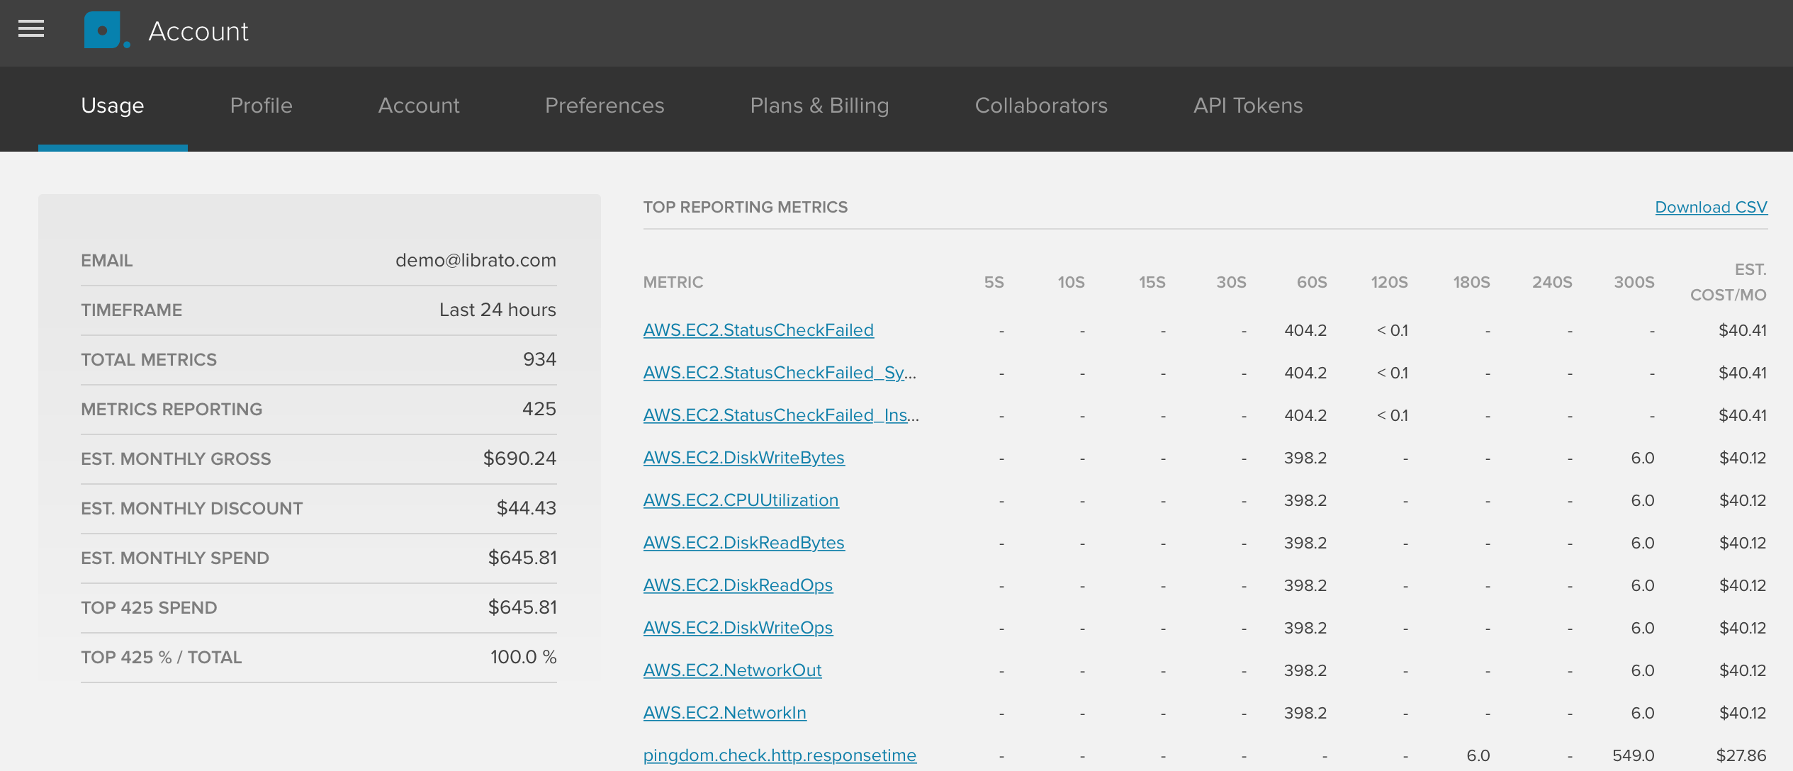Click the $27.86 cost in pingdom row
The image size is (1793, 771).
click(x=1741, y=755)
